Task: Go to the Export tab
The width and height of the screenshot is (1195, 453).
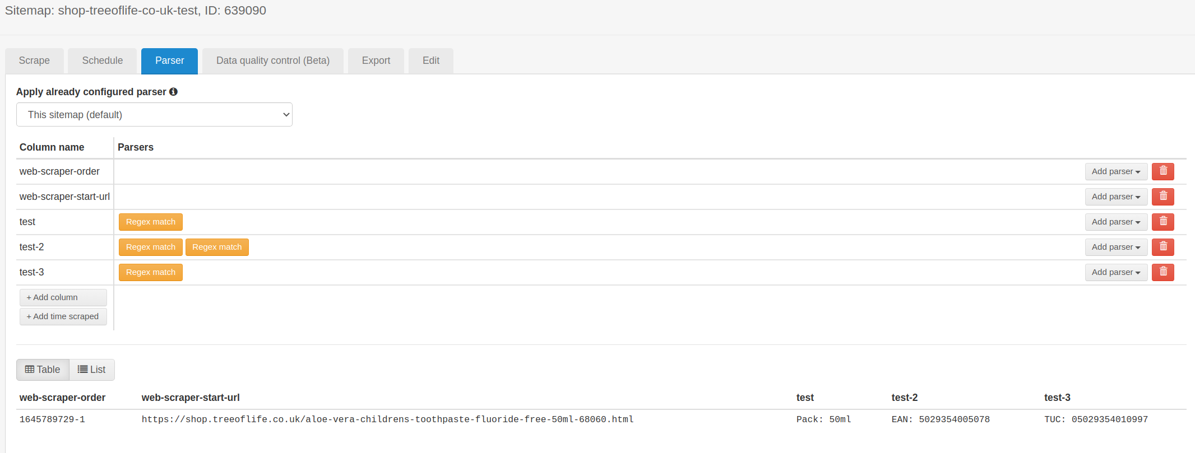Action: click(376, 60)
